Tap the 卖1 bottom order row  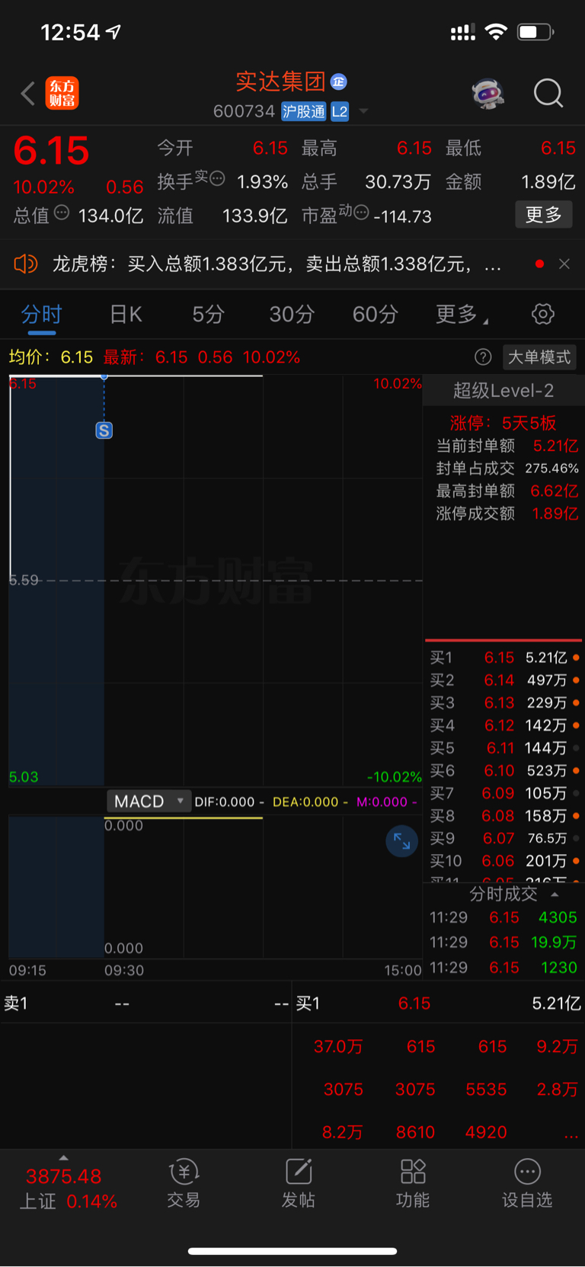(x=145, y=1003)
